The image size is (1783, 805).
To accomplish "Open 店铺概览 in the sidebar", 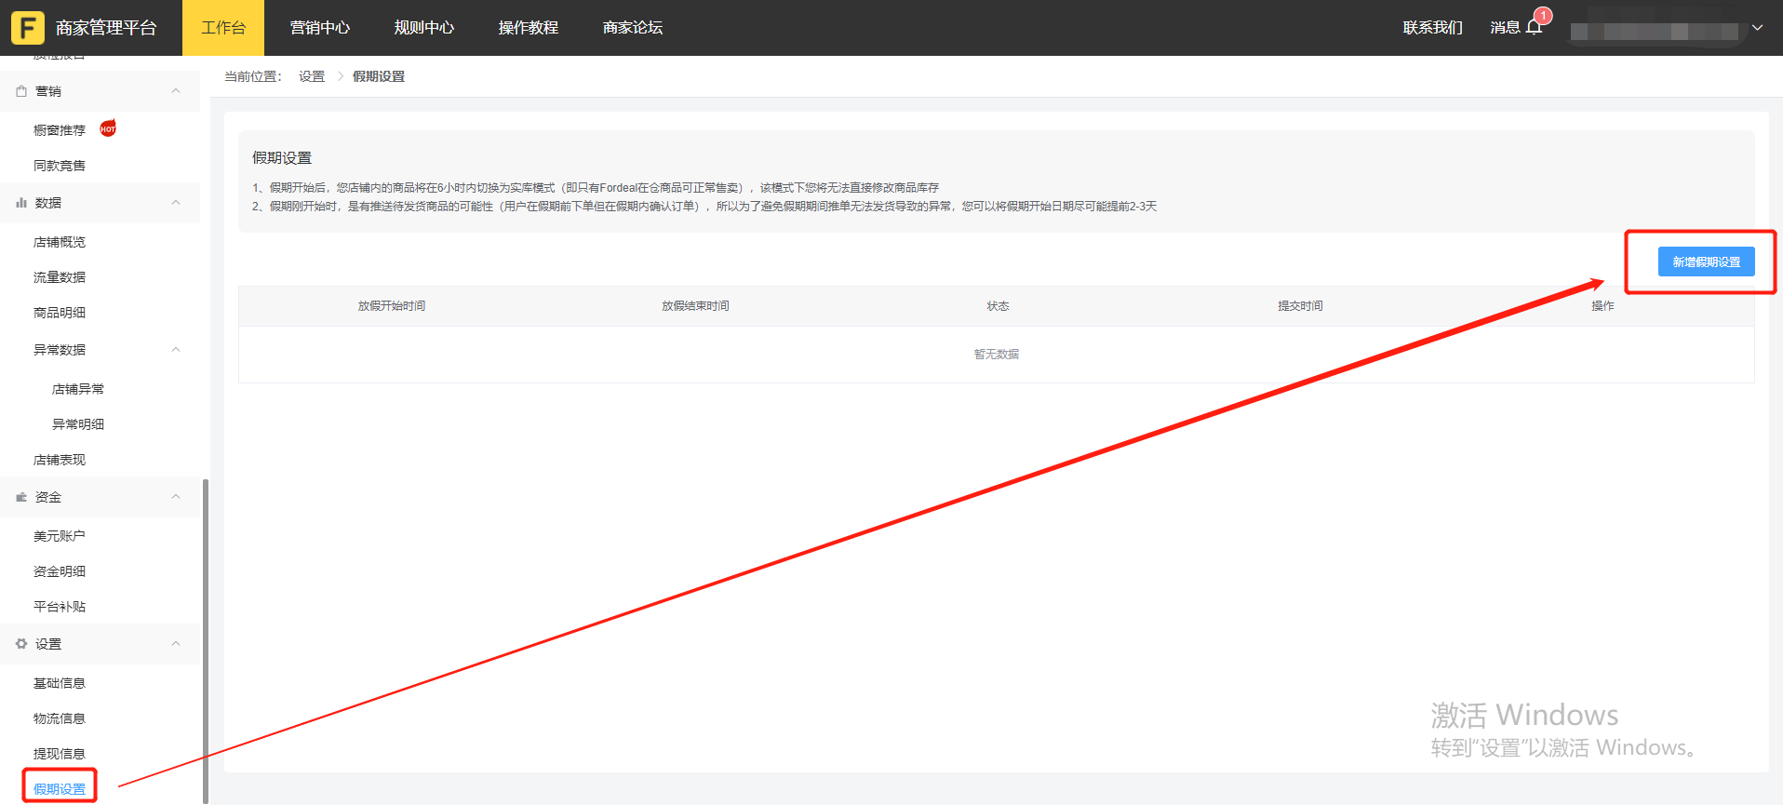I will [x=60, y=242].
